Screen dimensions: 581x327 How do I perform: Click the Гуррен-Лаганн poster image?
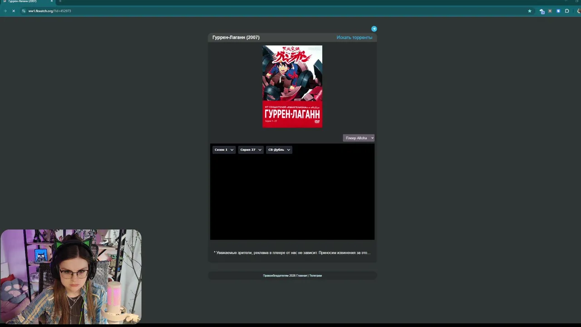(x=292, y=86)
